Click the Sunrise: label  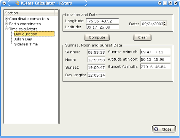pyautogui.click(x=73, y=52)
